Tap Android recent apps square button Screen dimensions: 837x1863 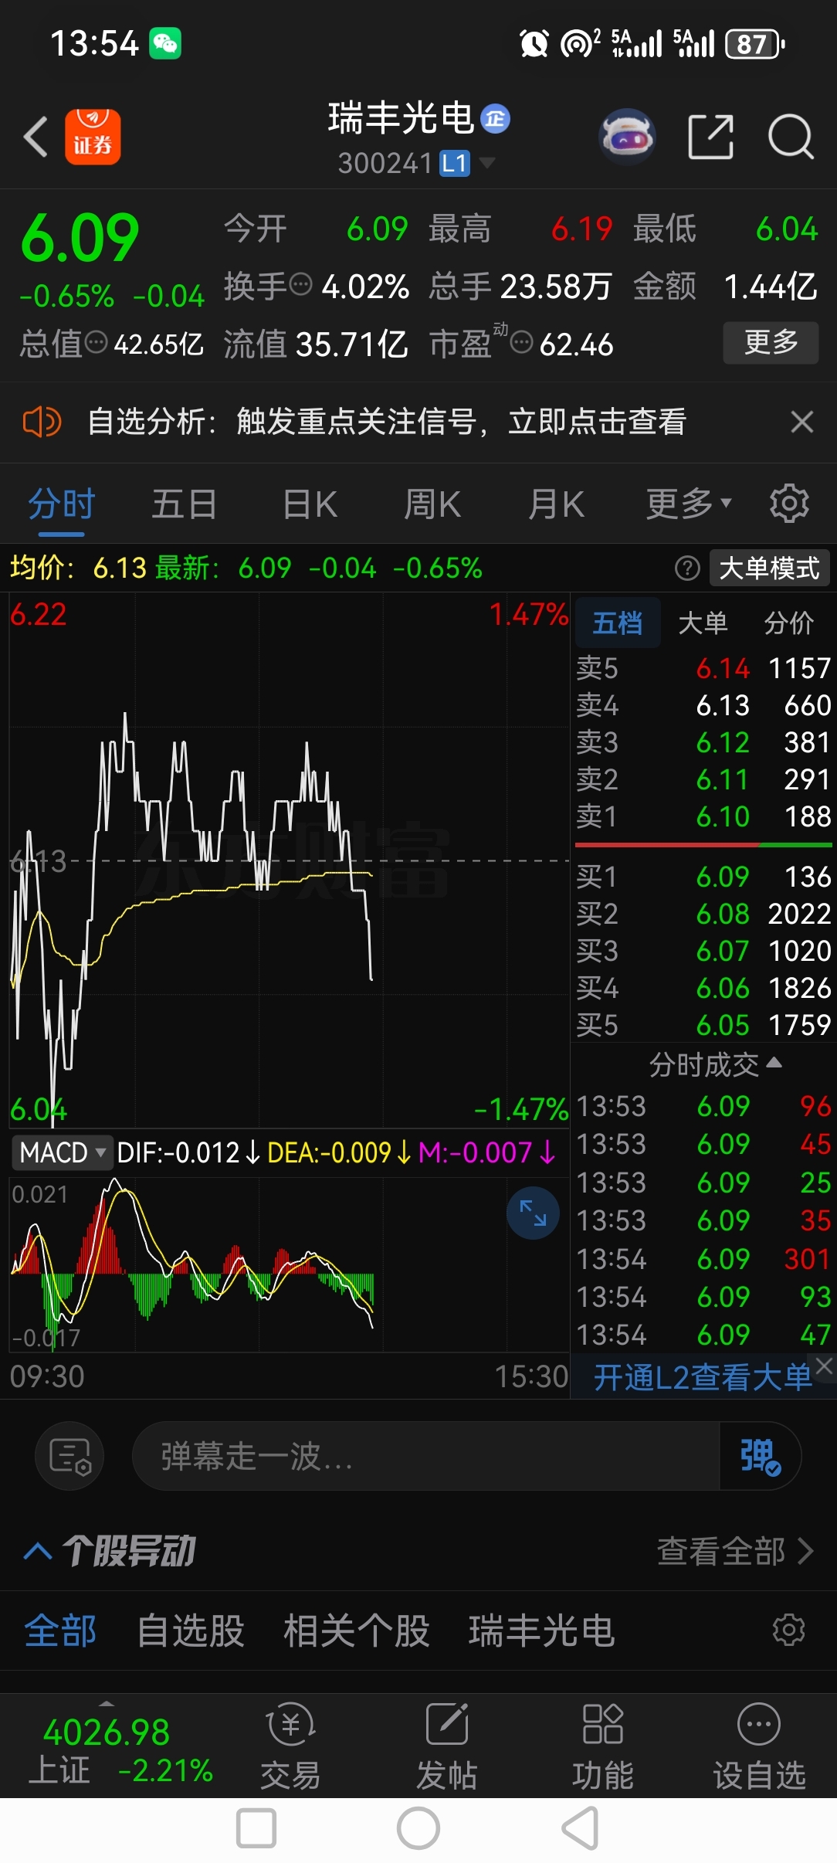point(256,1829)
